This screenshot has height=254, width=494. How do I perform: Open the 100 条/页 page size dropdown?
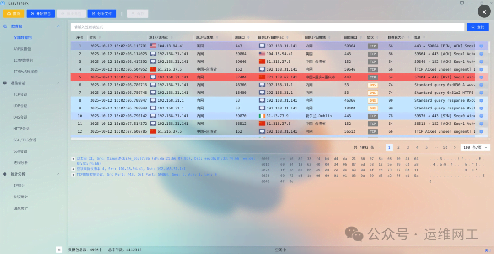(476, 147)
